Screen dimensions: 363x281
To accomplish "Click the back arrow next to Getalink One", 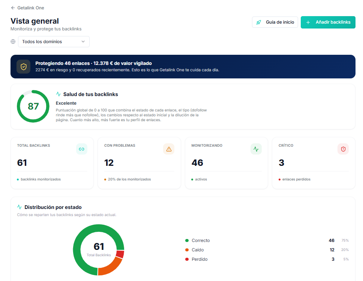I will click(13, 8).
